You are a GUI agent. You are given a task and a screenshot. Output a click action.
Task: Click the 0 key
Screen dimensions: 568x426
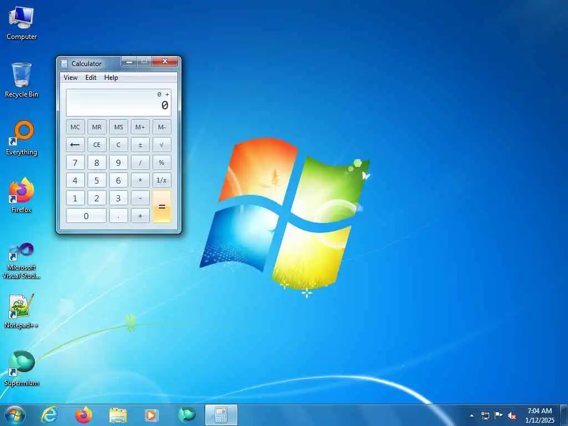tap(86, 216)
